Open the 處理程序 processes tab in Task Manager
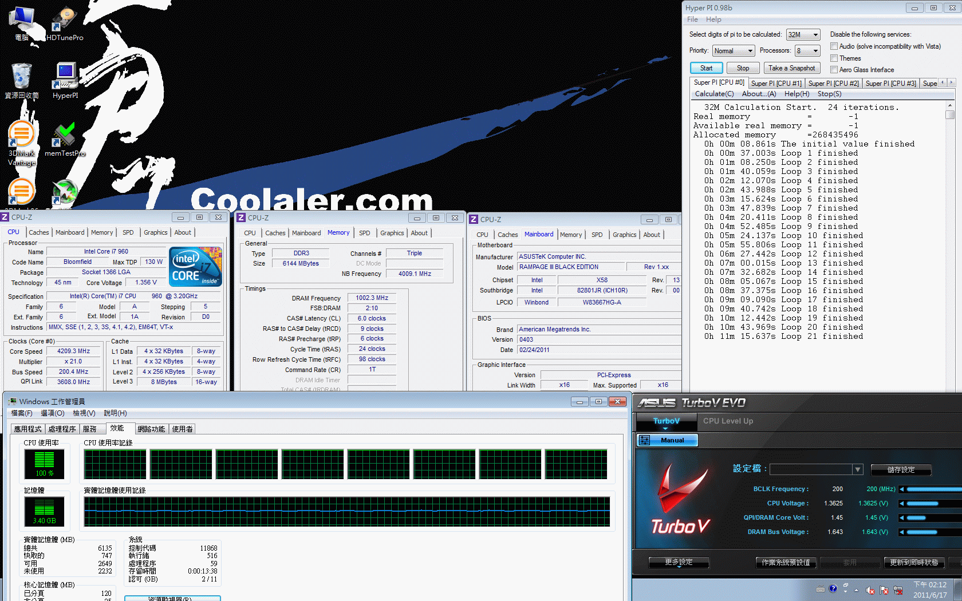 coord(62,429)
